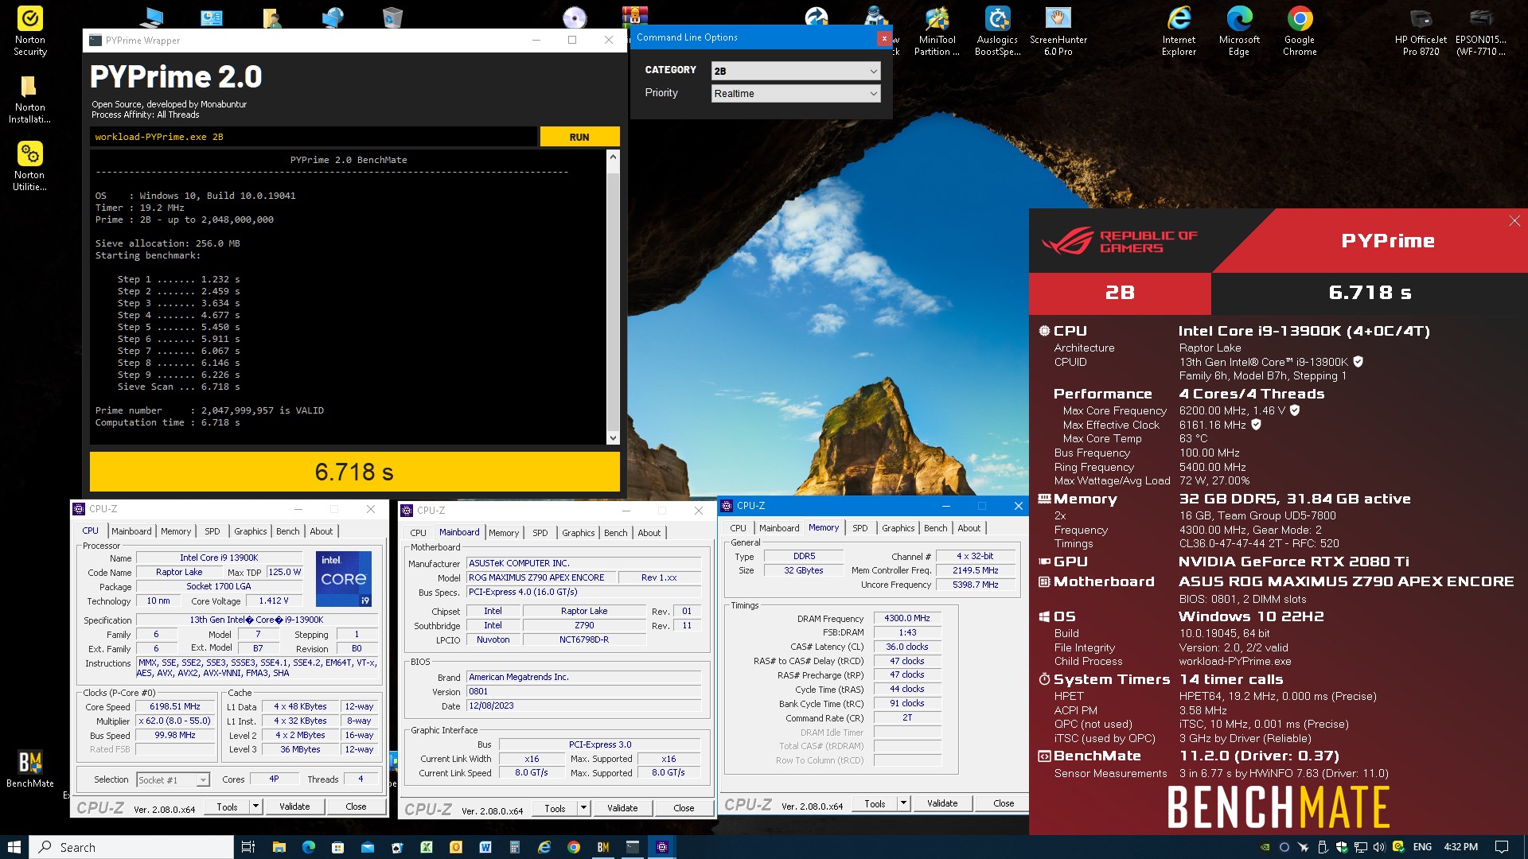The width and height of the screenshot is (1528, 859).
Task: Open Bench tab in middle CPU-Z window
Action: tap(615, 533)
